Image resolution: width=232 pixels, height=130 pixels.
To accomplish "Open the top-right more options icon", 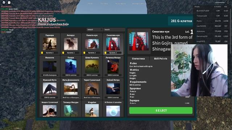I will click(228, 3).
